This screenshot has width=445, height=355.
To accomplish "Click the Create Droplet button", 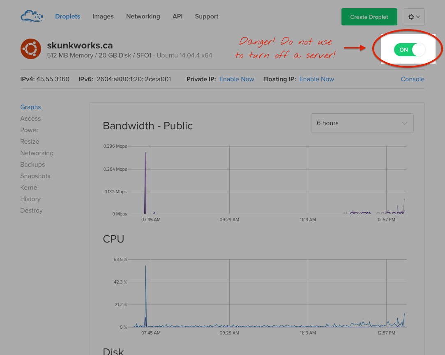I will coord(369,17).
